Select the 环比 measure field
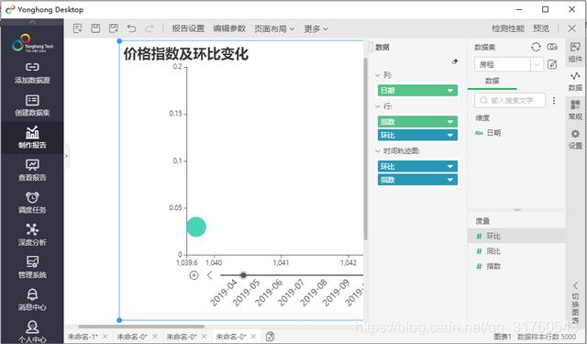 coord(516,236)
